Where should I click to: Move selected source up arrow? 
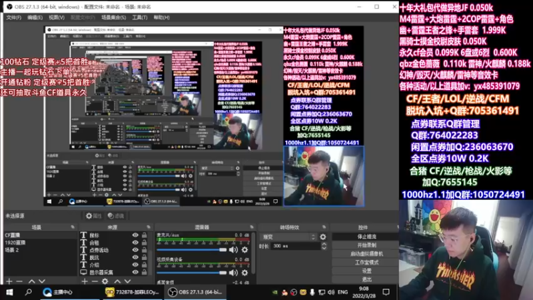coord(117,281)
